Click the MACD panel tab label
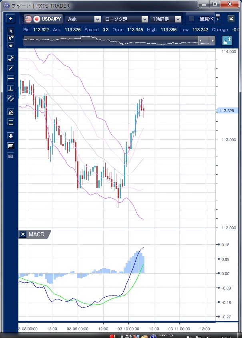The image size is (242, 338). [36, 234]
